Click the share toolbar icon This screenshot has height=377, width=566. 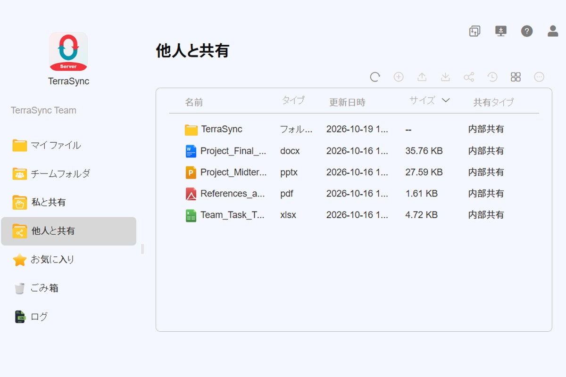(469, 77)
